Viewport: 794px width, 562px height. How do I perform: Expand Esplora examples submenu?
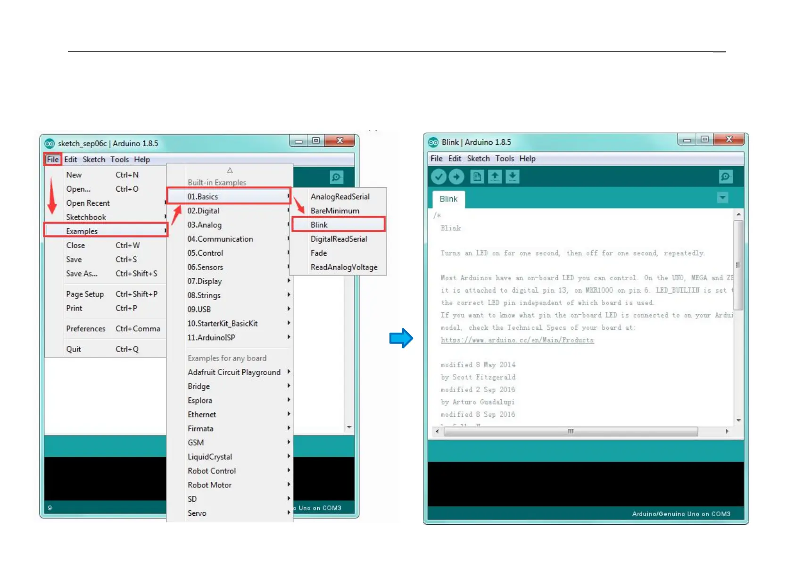point(229,401)
